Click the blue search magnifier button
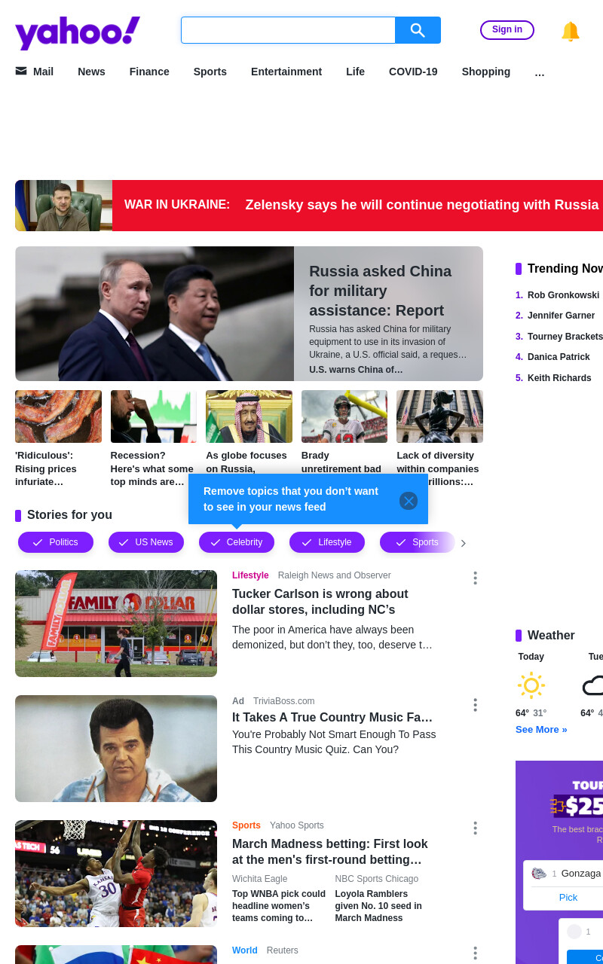 pos(418,30)
